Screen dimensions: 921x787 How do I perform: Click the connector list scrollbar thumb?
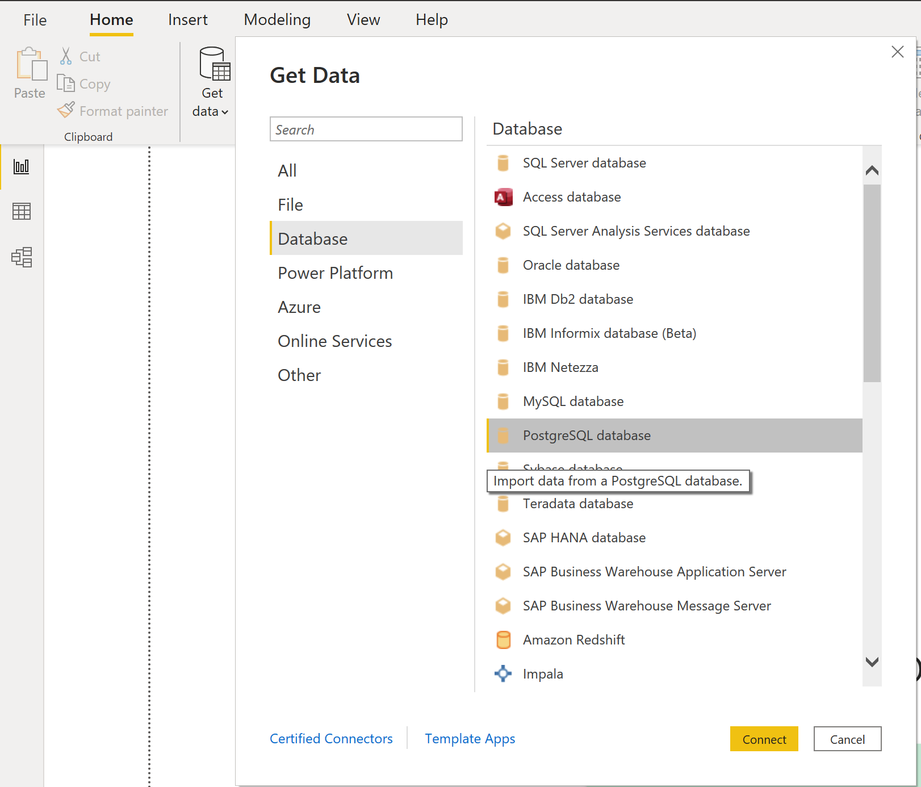[872, 283]
